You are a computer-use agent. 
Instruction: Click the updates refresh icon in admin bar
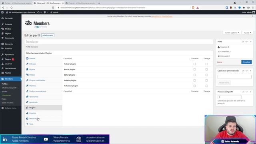[x=38, y=12]
